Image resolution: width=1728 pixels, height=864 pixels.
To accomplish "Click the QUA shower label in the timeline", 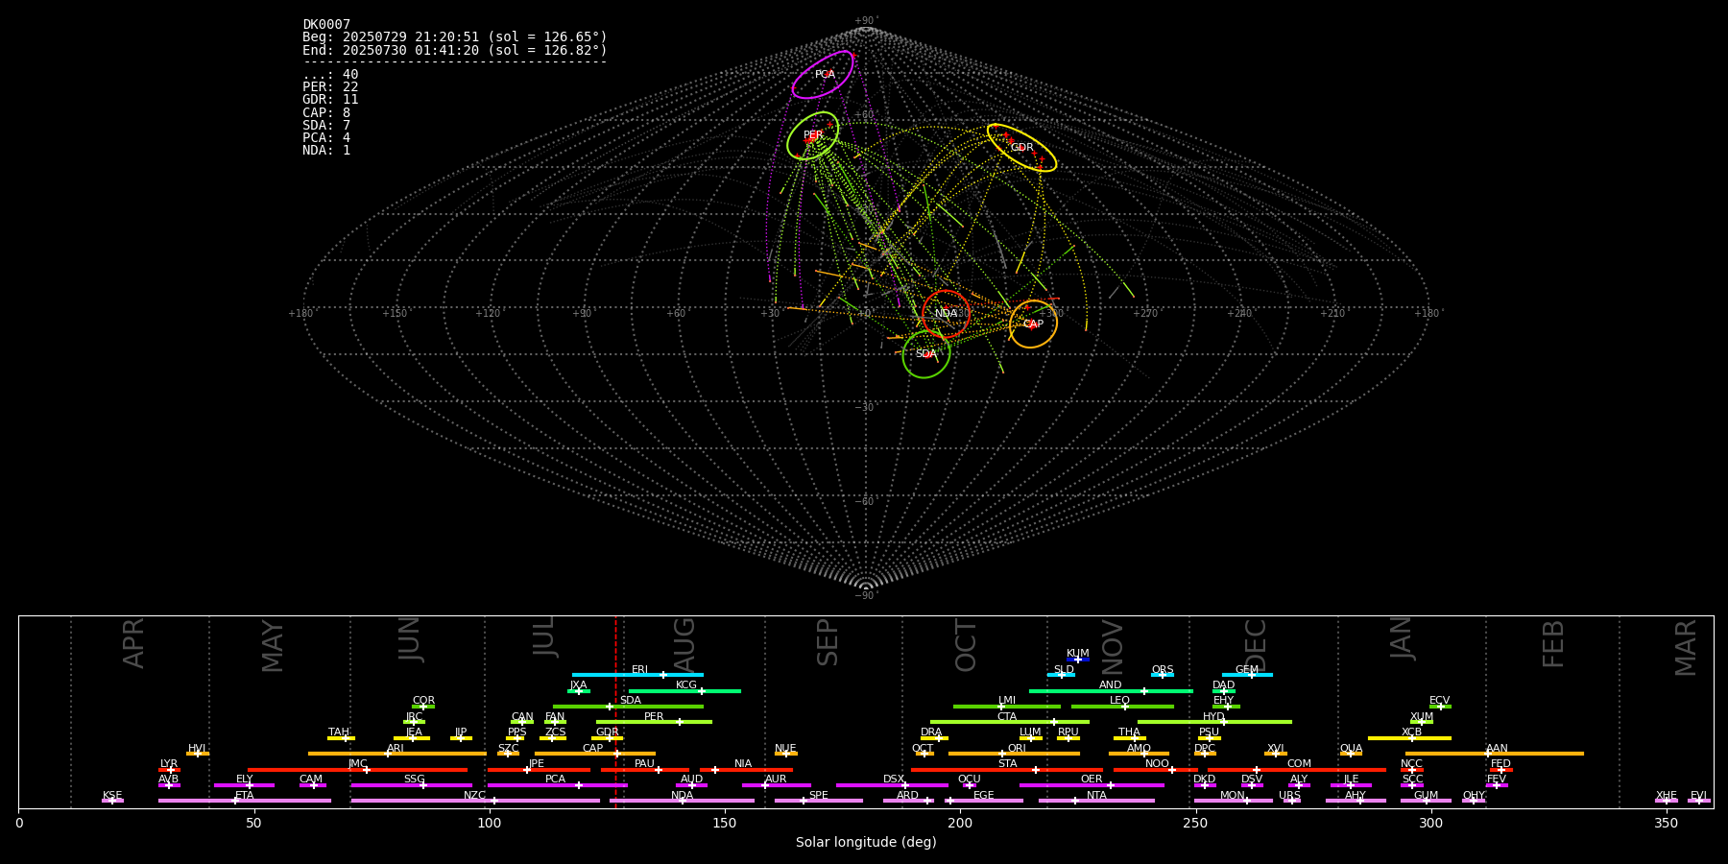I will (1351, 749).
